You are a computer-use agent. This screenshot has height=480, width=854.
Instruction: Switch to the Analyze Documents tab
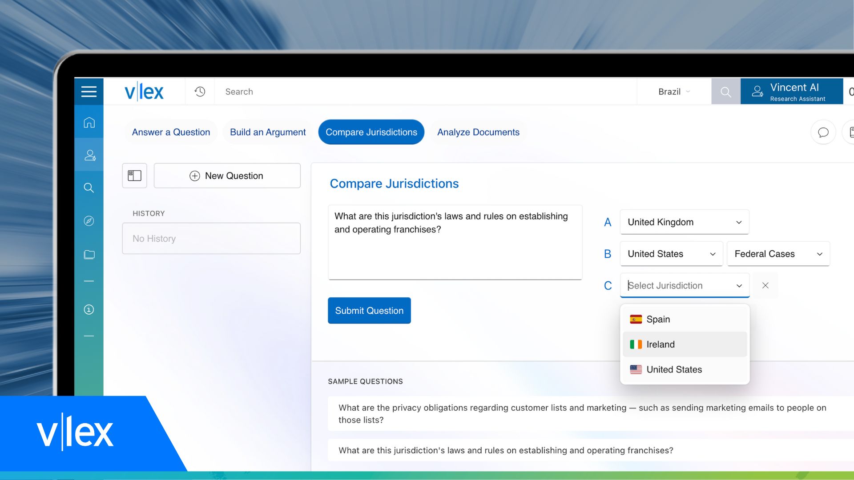478,132
